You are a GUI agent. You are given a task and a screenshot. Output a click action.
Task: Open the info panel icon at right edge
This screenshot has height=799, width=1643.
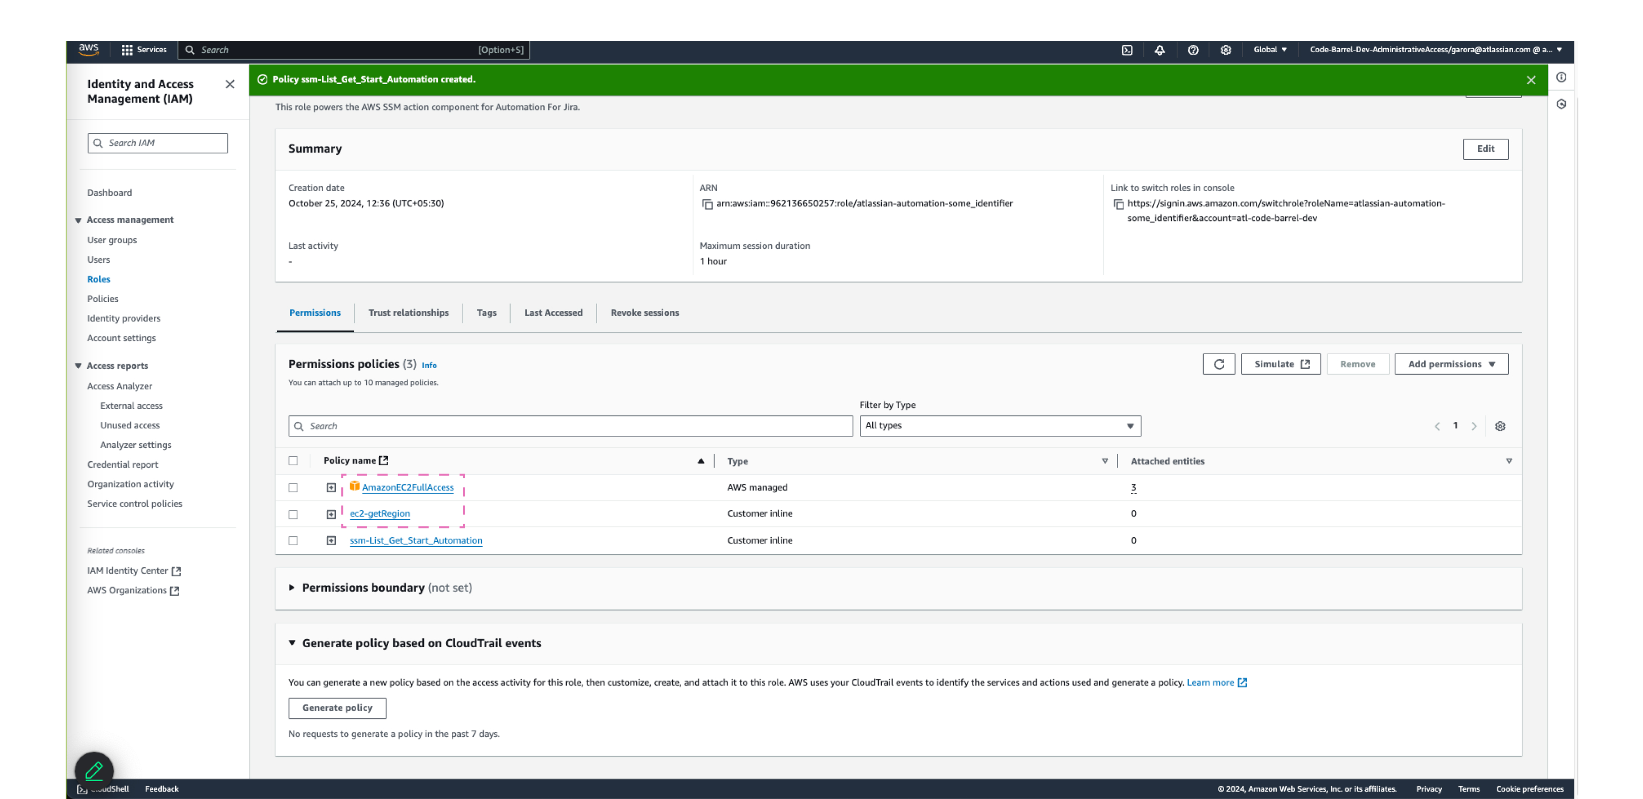[1561, 77]
